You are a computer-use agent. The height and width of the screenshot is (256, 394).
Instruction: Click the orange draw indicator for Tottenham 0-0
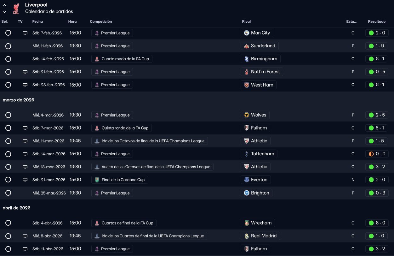click(371, 154)
